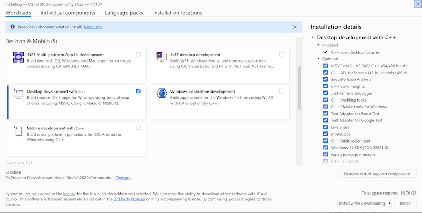This screenshot has width=422, height=213.
Task: Uncheck Windows 11 SDK option
Action: click(325, 148)
